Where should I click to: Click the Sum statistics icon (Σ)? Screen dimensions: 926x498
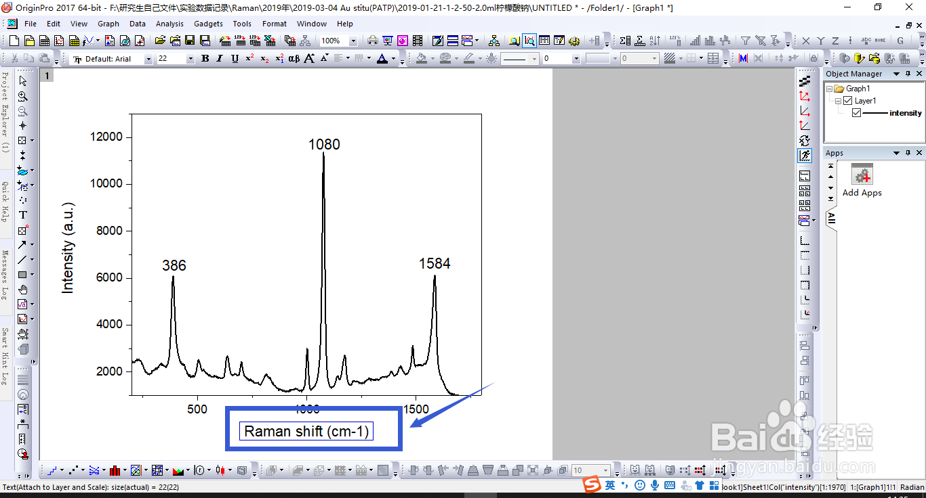(624, 41)
